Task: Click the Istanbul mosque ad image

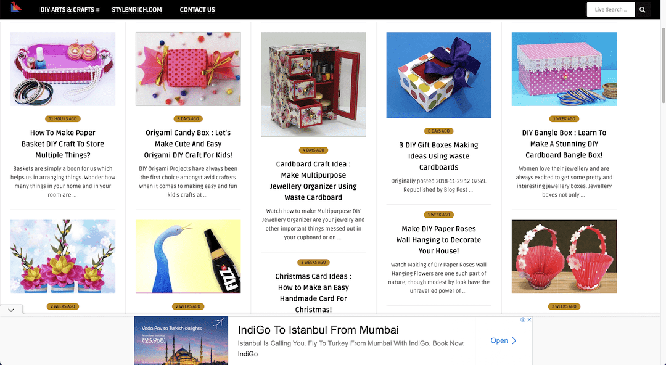Action: [x=181, y=340]
